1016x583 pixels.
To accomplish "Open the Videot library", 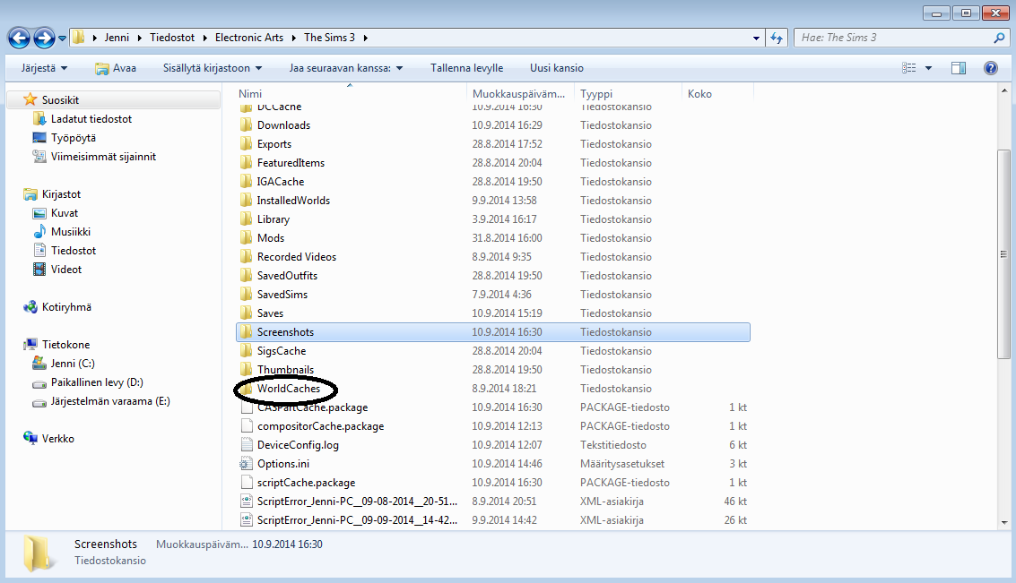I will pyautogui.click(x=66, y=269).
